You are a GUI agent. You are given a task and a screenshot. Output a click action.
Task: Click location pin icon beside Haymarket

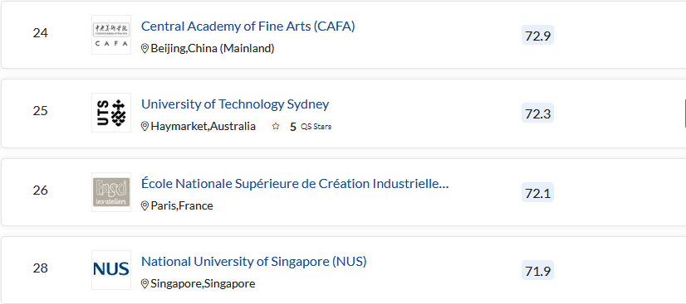145,127
